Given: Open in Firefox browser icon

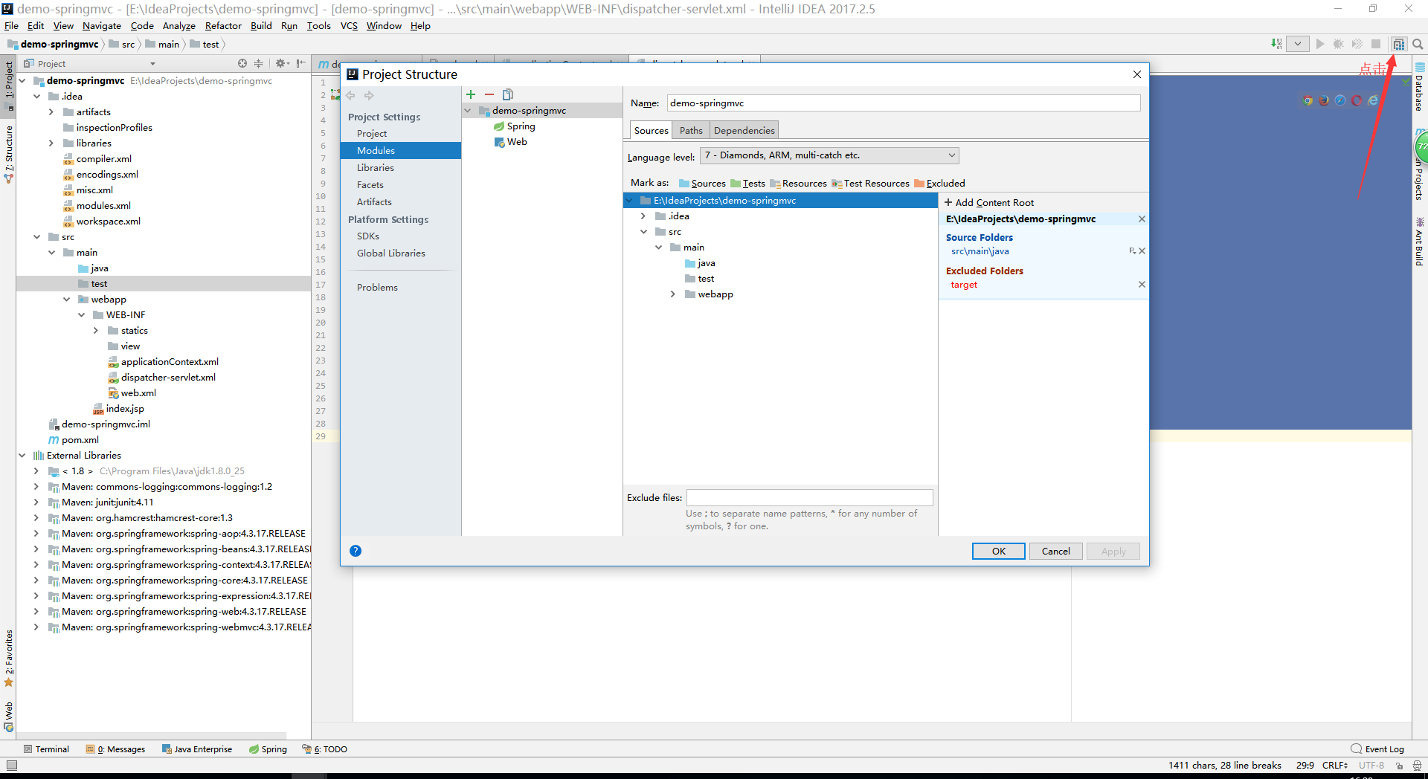Looking at the screenshot, I should coord(1324,100).
